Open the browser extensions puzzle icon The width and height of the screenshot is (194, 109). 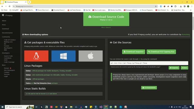point(176,6)
